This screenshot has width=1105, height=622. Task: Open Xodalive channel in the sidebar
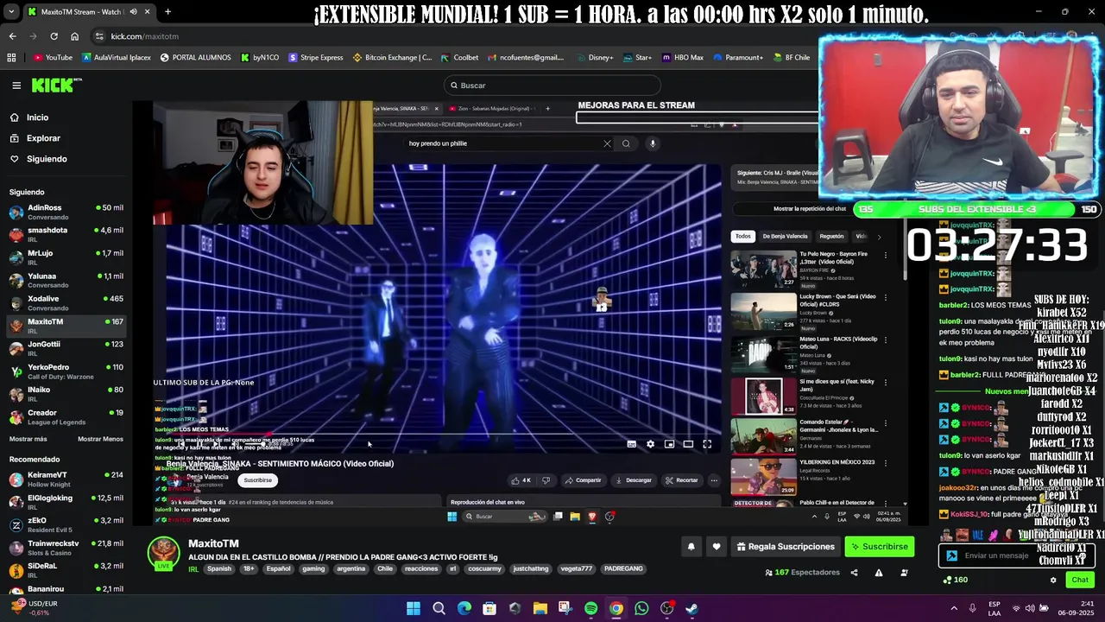coord(66,302)
